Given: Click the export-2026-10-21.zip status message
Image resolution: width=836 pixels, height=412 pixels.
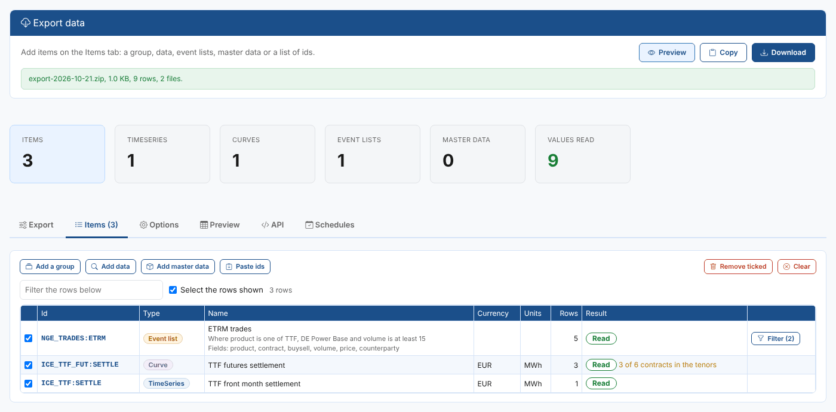Looking at the screenshot, I should click(x=418, y=79).
